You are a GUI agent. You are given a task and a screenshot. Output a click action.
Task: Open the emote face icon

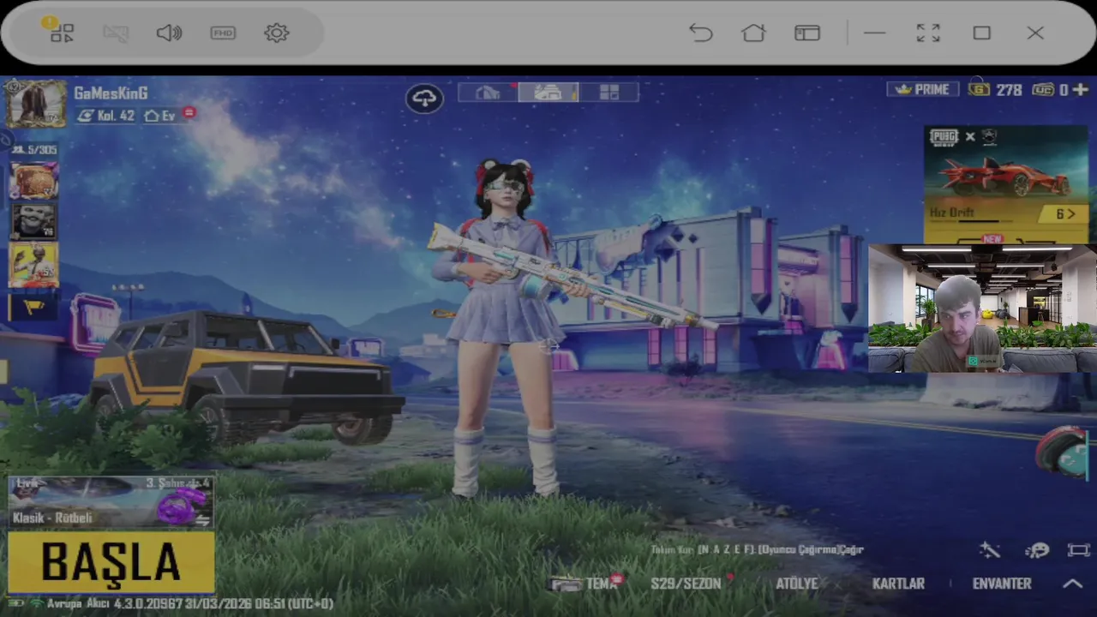click(x=1037, y=550)
